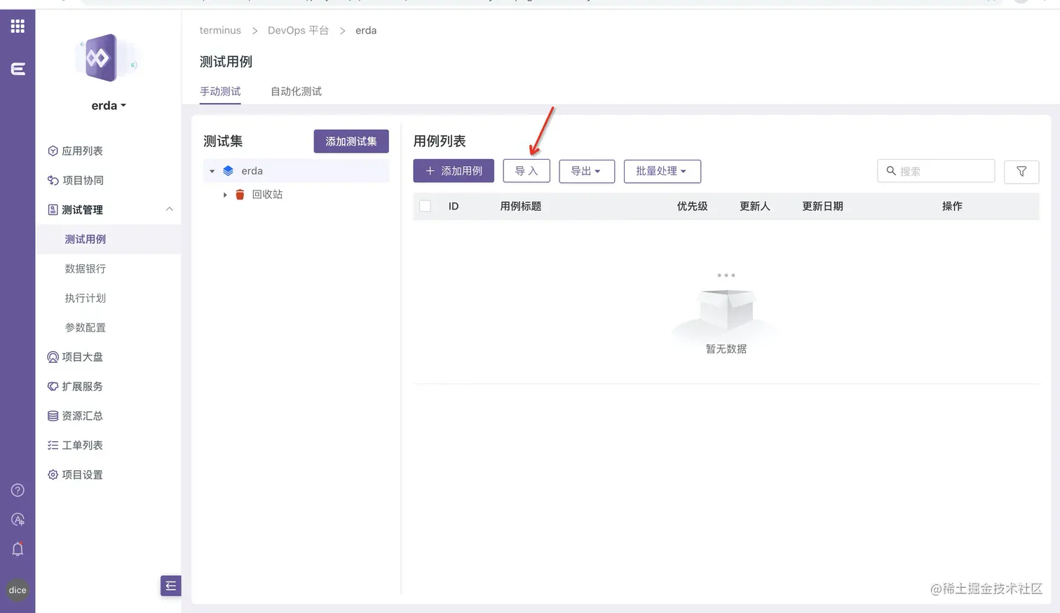The width and height of the screenshot is (1060, 613).
Task: Open the erda project switcher dropdown
Action: (x=109, y=106)
